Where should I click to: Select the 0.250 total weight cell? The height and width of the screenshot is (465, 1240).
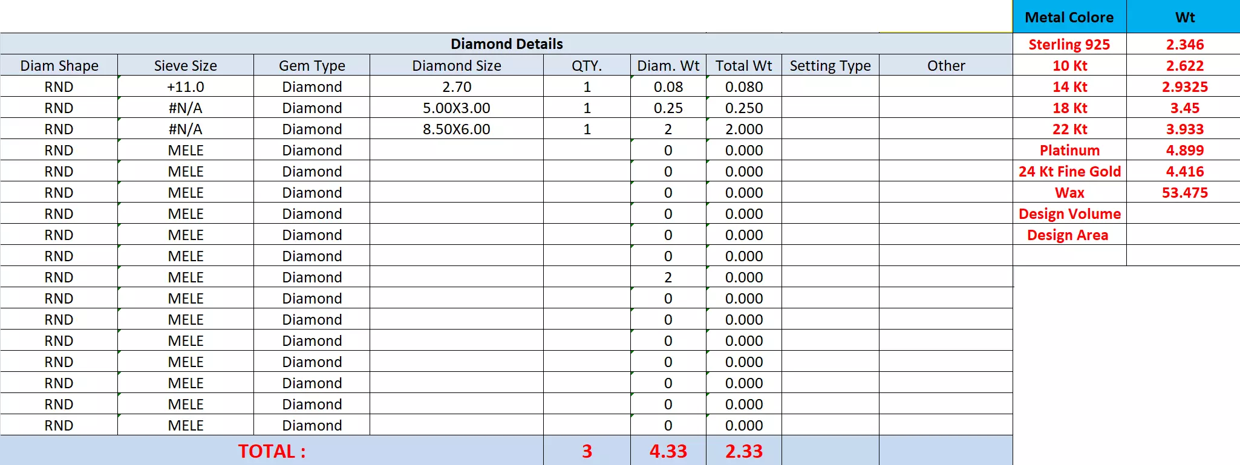click(744, 108)
